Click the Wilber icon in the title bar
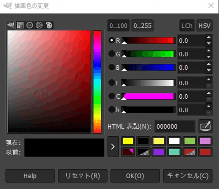 click(7, 6)
